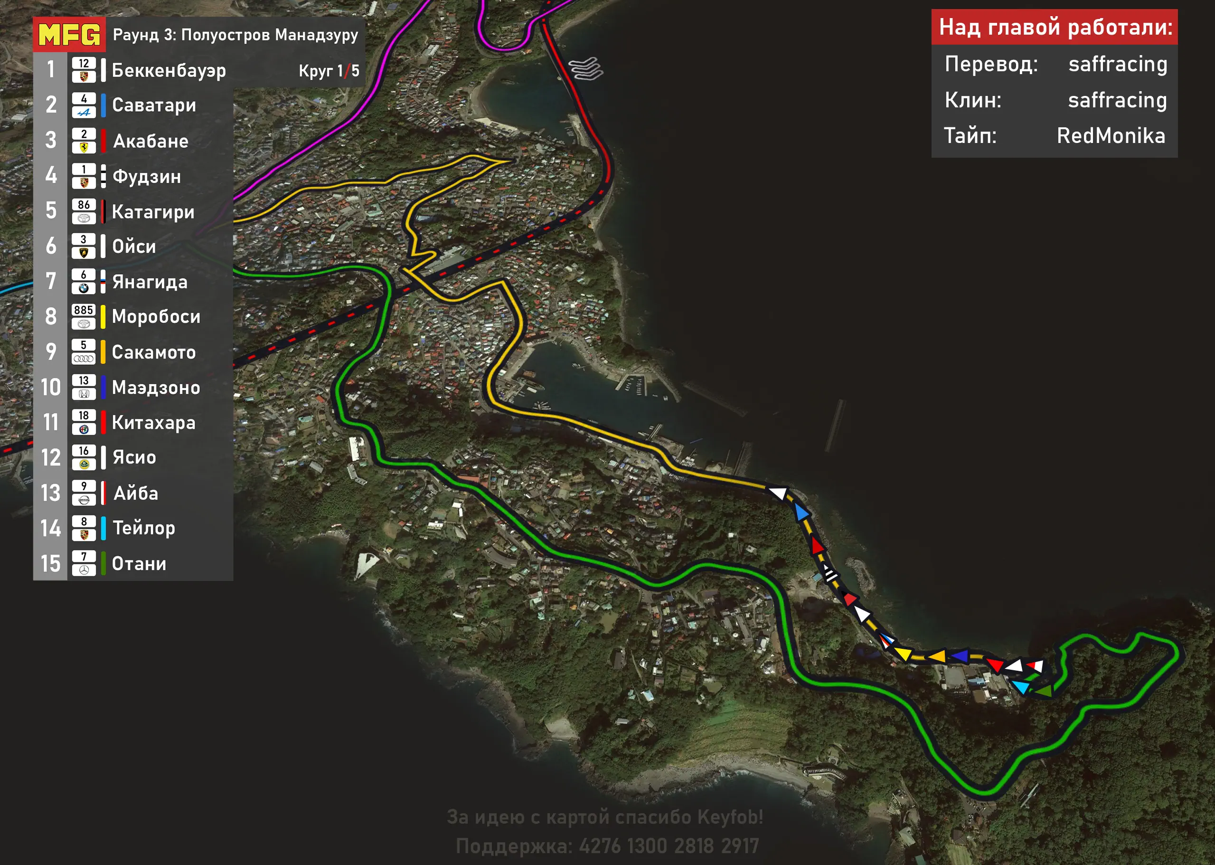Click the Nissan logo beside Айба

(84, 500)
